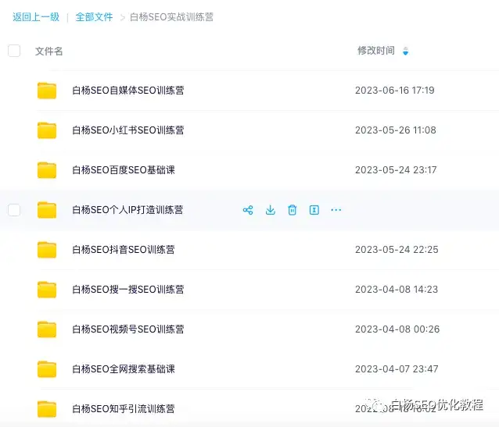Screen dimensions: 499x427
Task: Open 白杨SEO自媒体SEO训练营 folder name
Action: click(x=128, y=91)
